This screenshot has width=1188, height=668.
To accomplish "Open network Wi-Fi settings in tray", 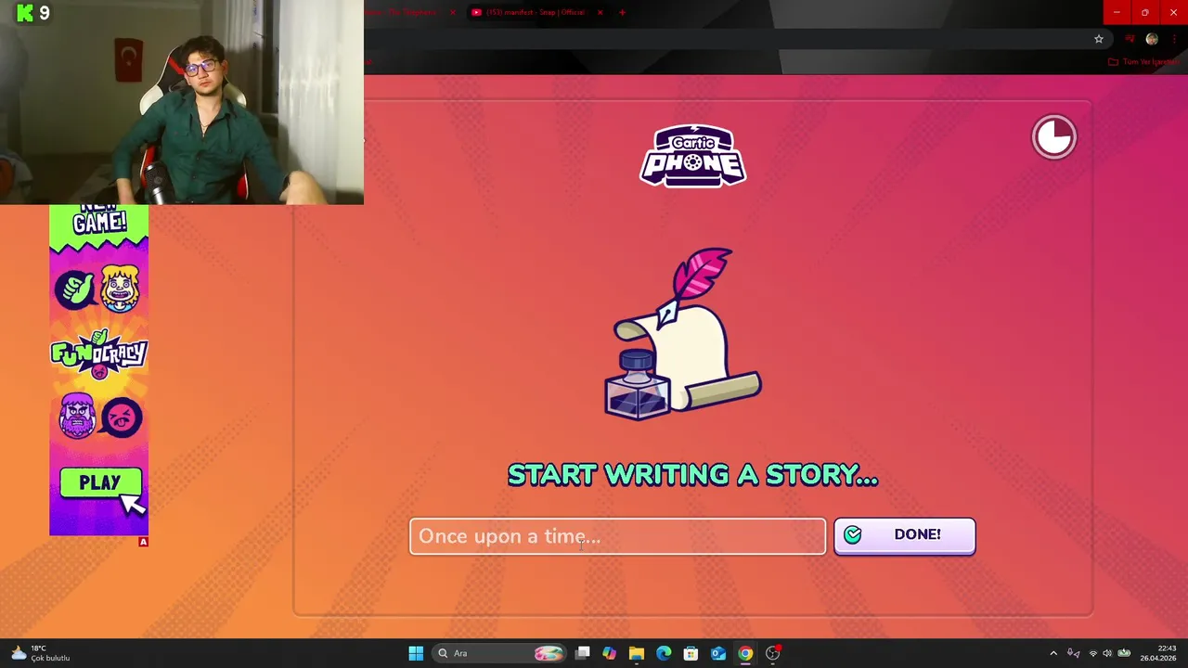I will 1092,653.
